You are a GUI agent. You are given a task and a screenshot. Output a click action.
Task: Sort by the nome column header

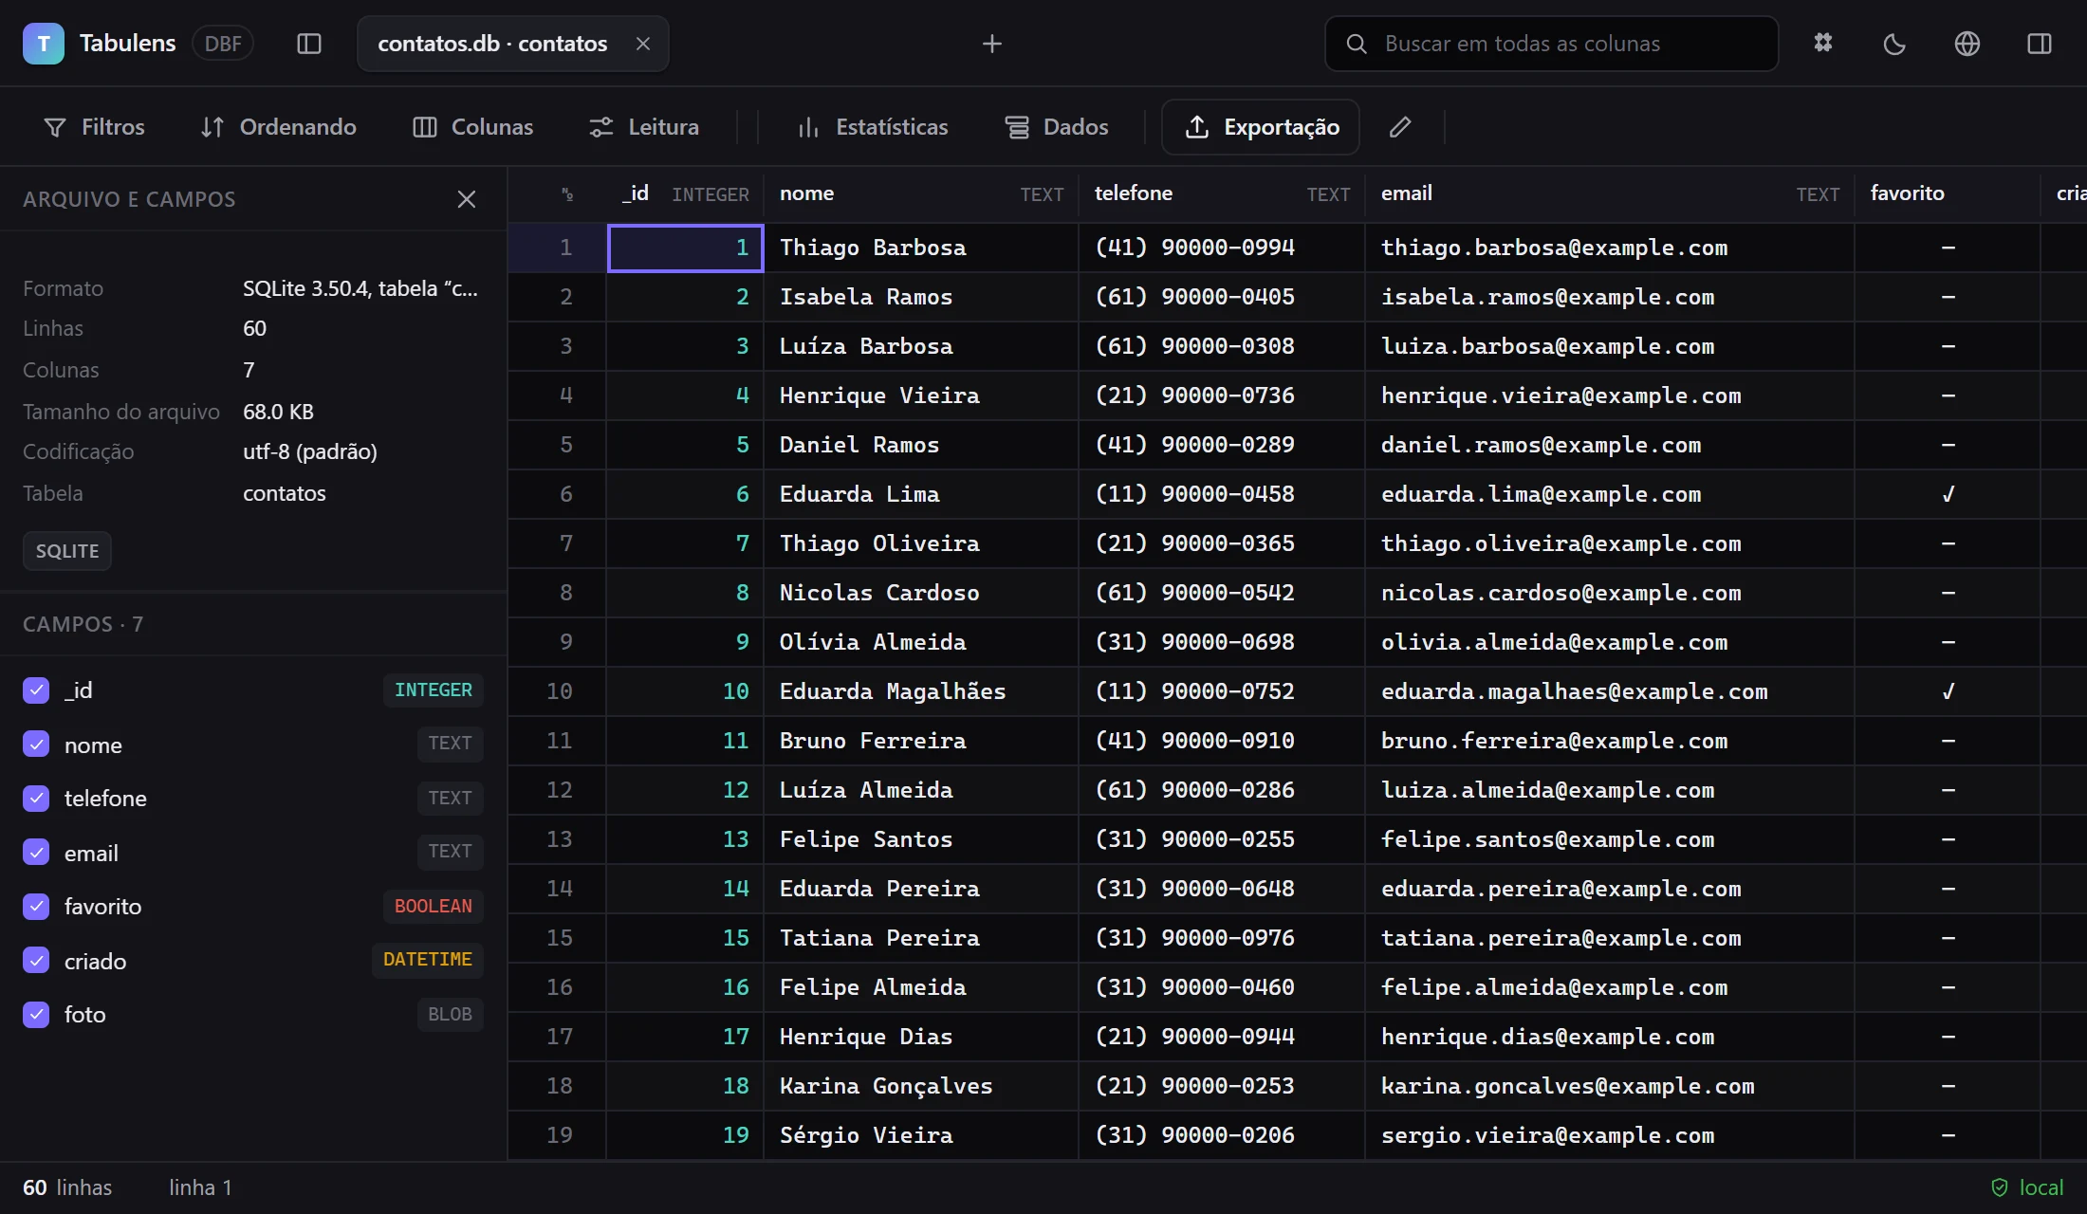[x=921, y=194]
